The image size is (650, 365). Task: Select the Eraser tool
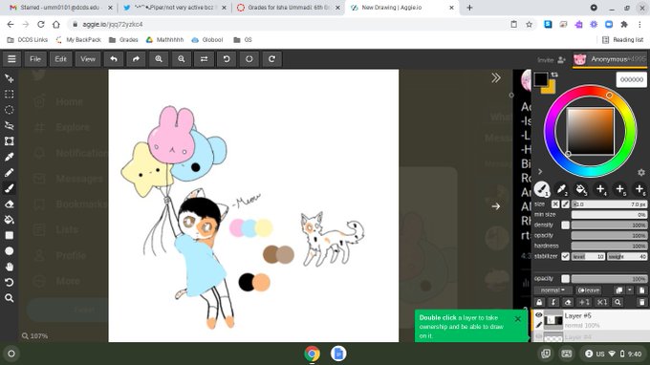[10, 204]
